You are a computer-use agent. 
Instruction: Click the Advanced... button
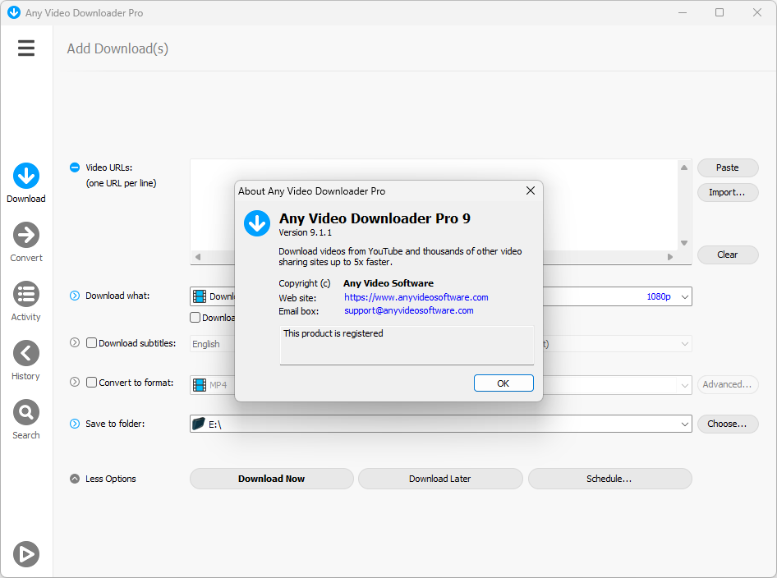(728, 384)
